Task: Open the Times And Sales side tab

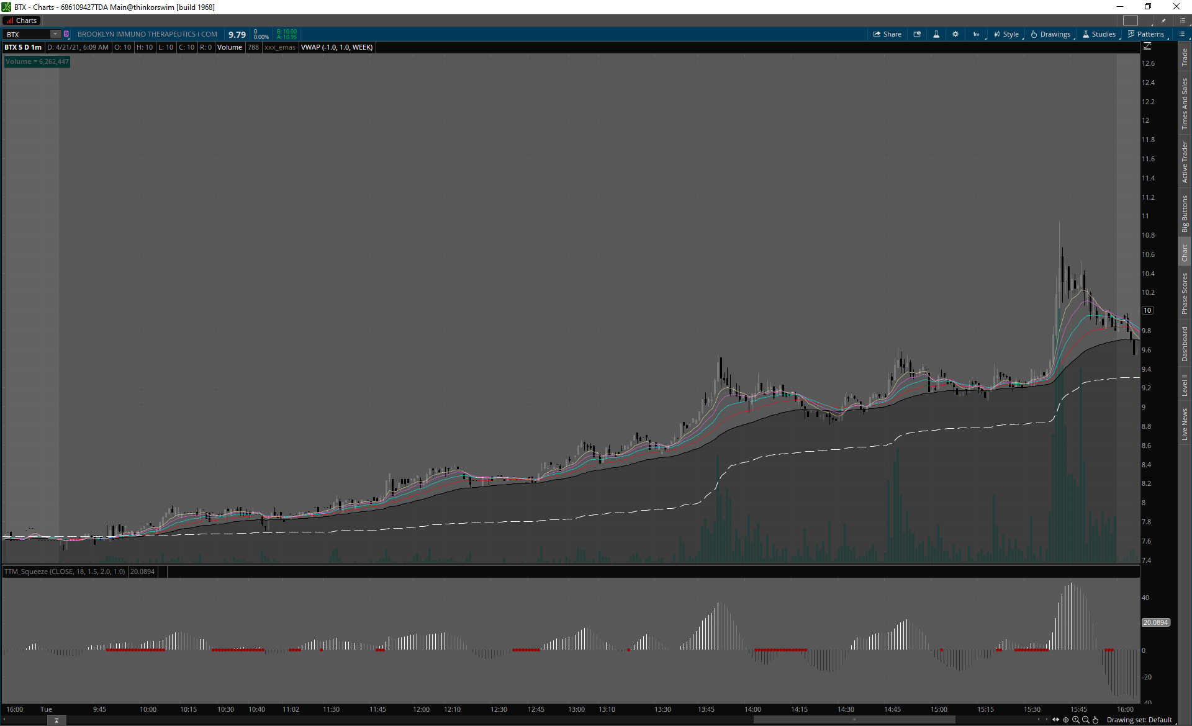Action: (1185, 104)
